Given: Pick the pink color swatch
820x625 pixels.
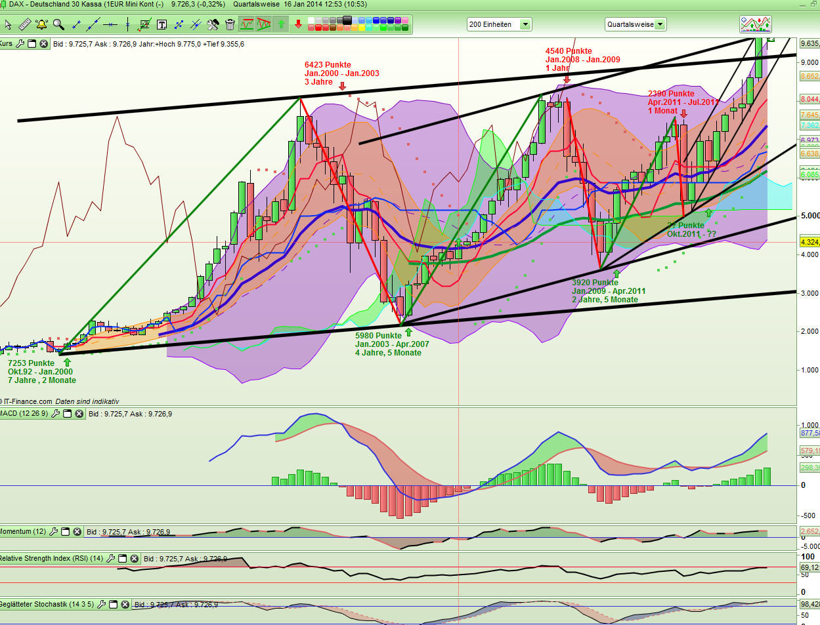Looking at the screenshot, I should [405, 20].
